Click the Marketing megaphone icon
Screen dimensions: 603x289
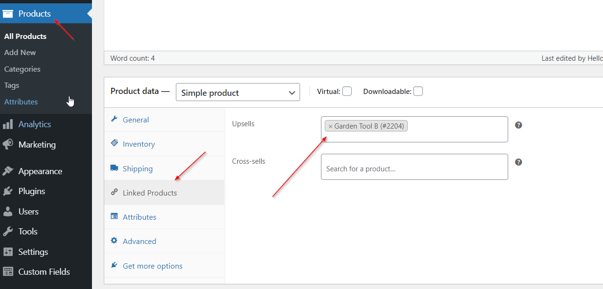(8, 145)
